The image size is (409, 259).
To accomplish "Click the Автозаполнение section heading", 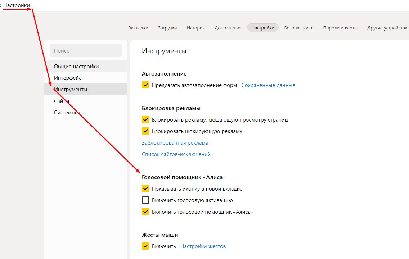I will coord(164,74).
